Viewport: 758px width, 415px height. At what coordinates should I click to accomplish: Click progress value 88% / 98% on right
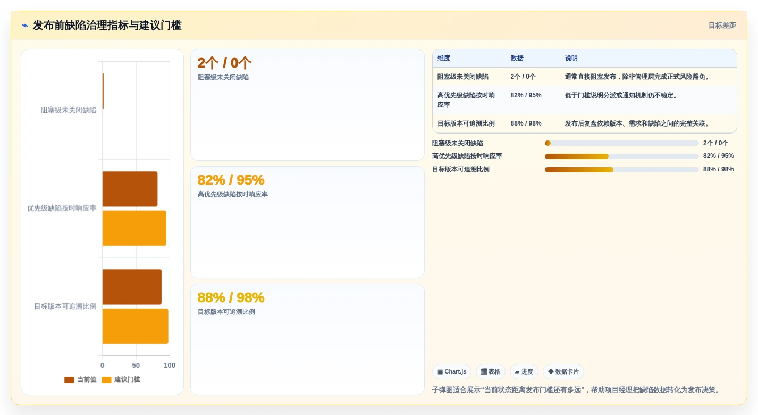point(718,169)
